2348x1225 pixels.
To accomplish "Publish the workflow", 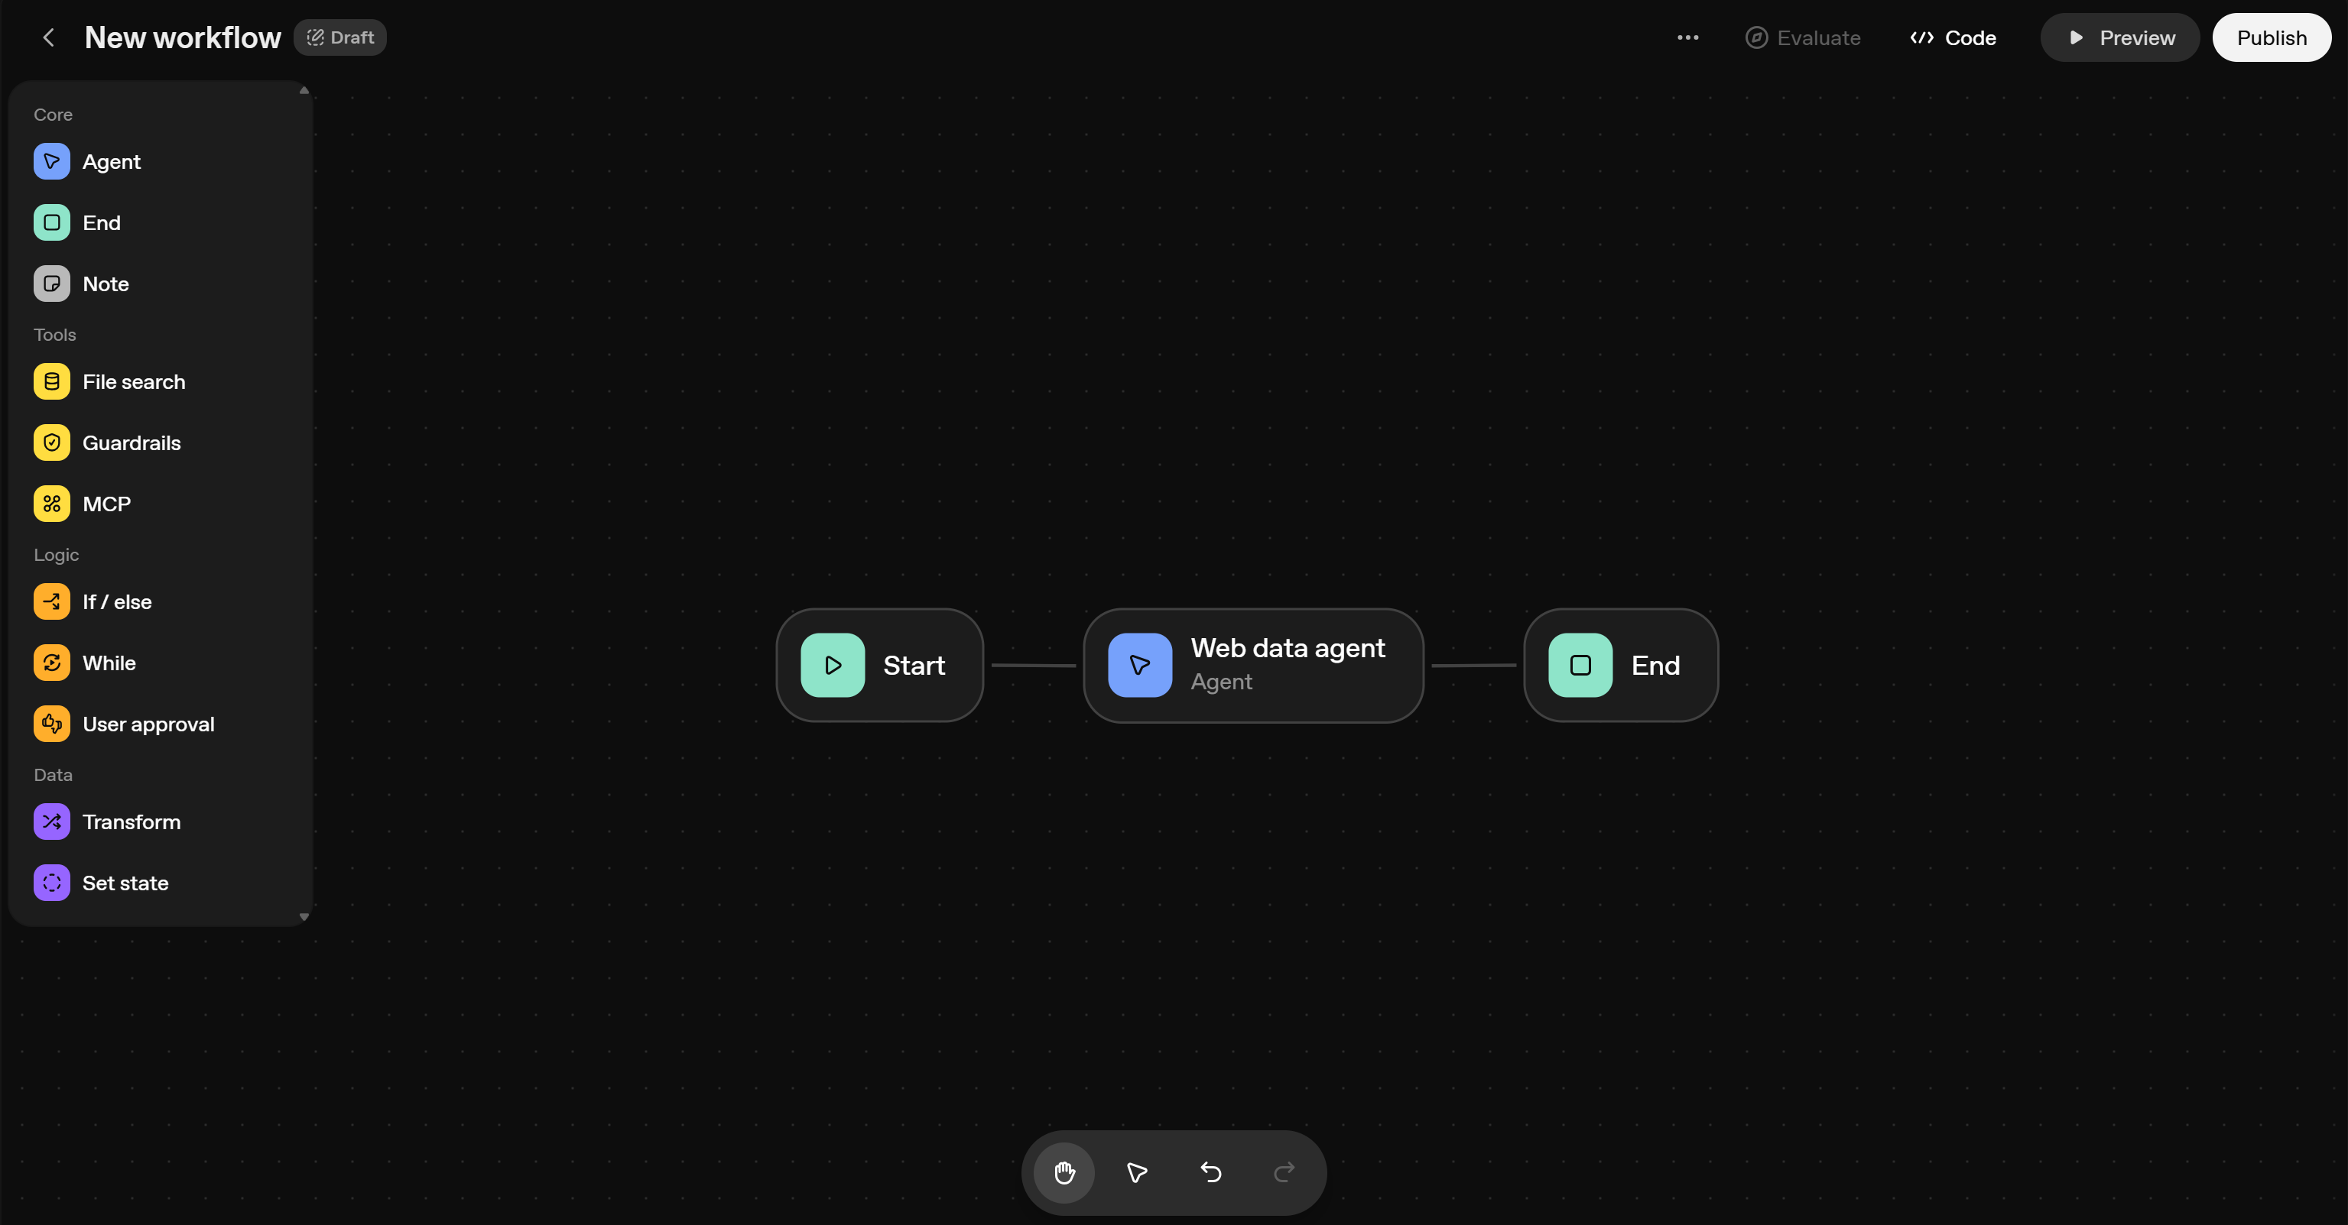I will pos(2272,37).
